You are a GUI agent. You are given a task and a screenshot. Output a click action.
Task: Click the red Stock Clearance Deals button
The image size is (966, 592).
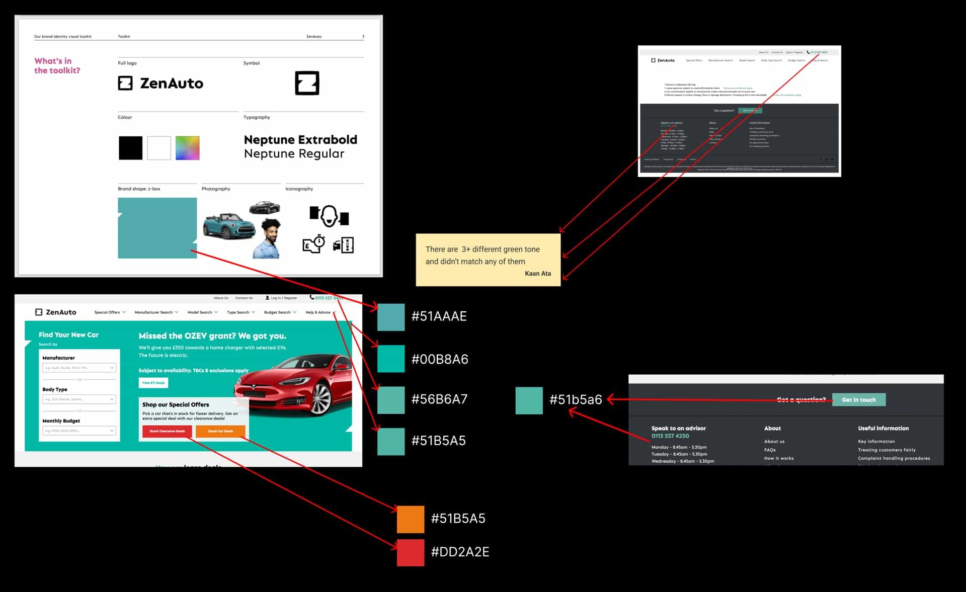coord(167,431)
